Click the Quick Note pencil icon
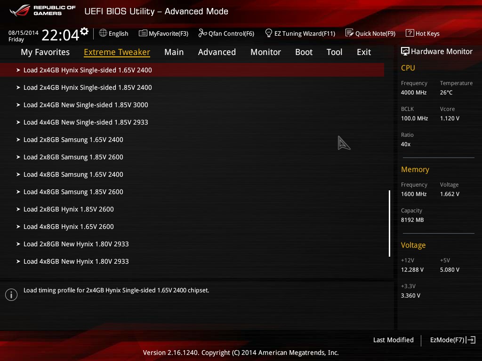This screenshot has width=482, height=361. point(350,33)
